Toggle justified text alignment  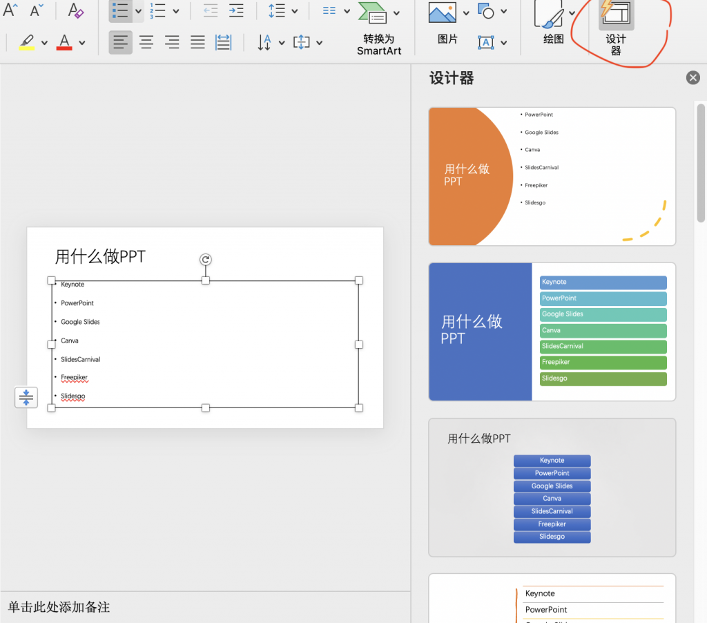[197, 43]
